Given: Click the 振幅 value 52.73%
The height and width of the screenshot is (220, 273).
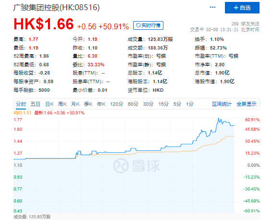Looking at the screenshot, I should pos(218,48).
